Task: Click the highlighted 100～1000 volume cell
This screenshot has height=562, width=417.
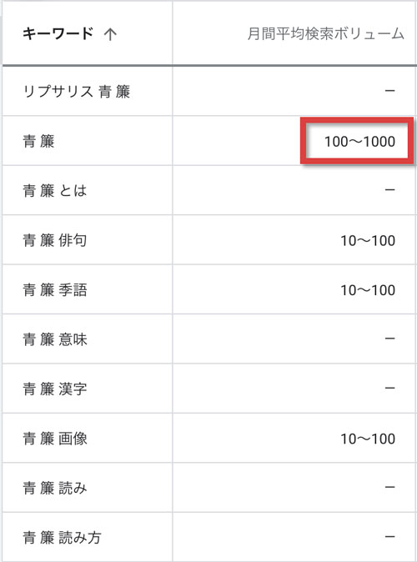Action: [359, 141]
